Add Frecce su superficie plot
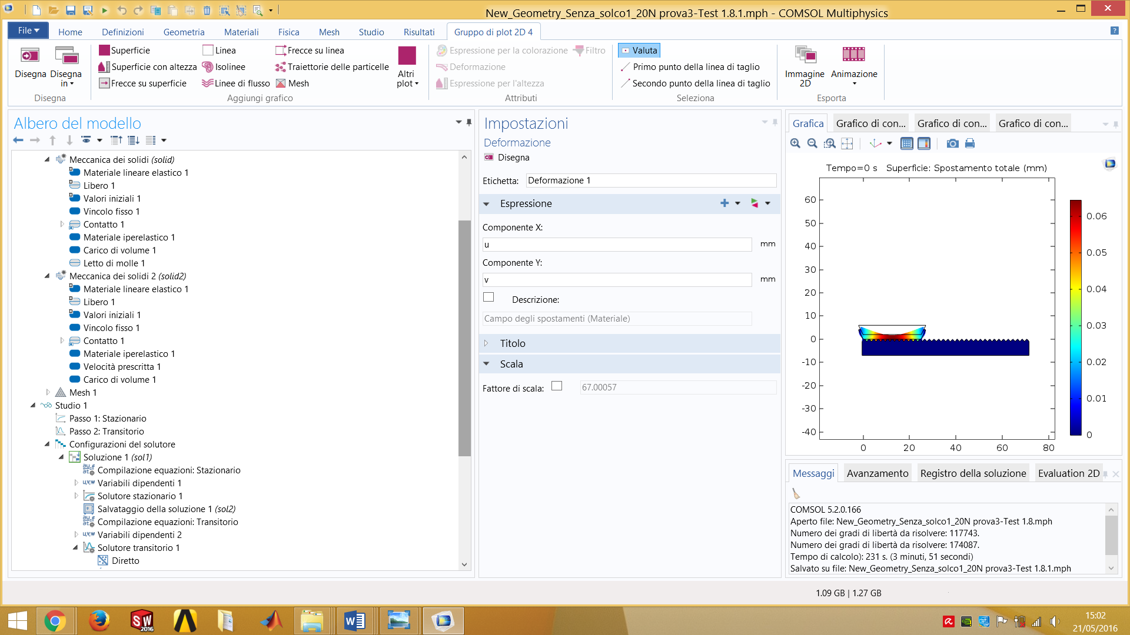 tap(143, 83)
